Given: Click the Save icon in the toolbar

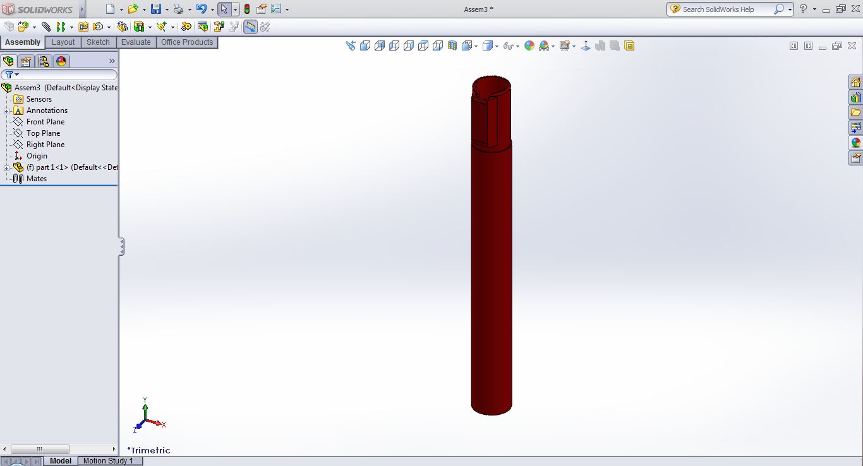Looking at the screenshot, I should tap(155, 9).
